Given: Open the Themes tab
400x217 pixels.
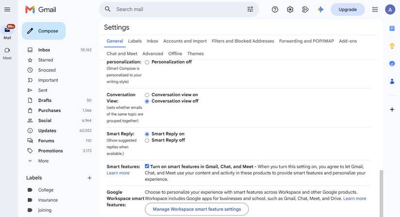Looking at the screenshot, I should [x=195, y=54].
